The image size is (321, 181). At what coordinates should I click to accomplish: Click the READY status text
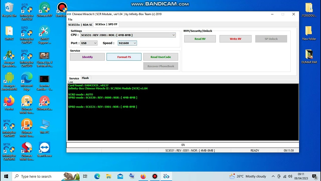(255, 151)
